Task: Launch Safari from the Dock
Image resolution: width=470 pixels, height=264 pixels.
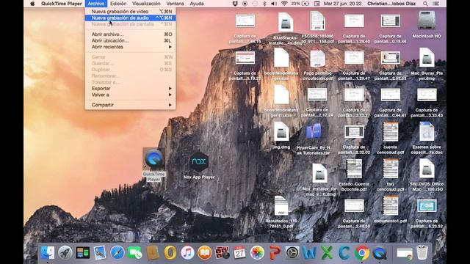Action: coord(117,252)
